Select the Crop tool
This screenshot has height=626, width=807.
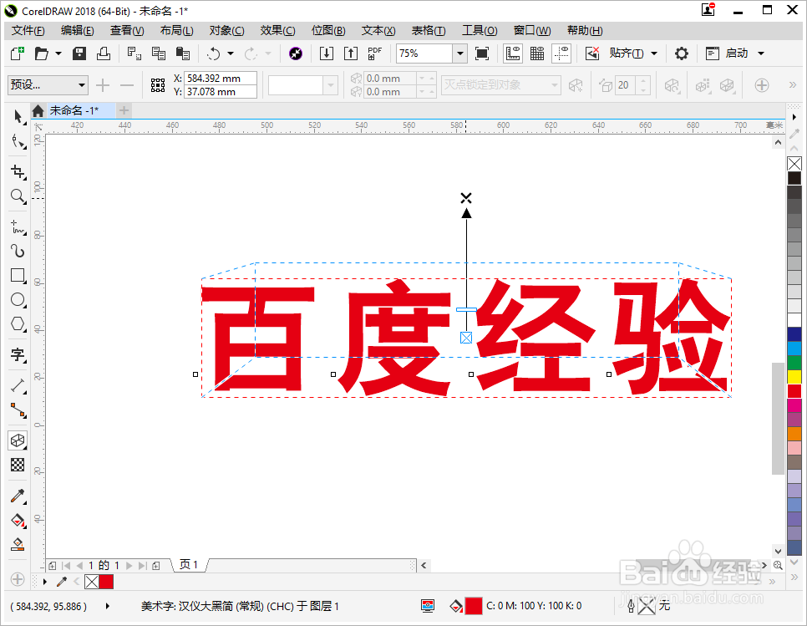pos(18,171)
